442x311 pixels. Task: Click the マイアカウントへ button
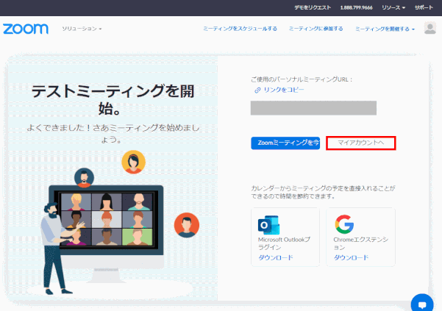click(x=361, y=143)
